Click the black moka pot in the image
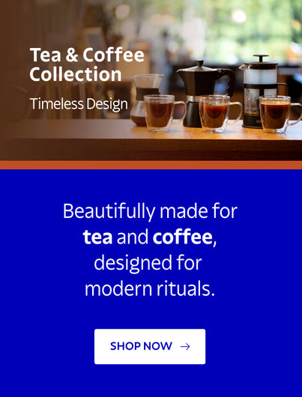The image size is (302, 397). coord(202,93)
